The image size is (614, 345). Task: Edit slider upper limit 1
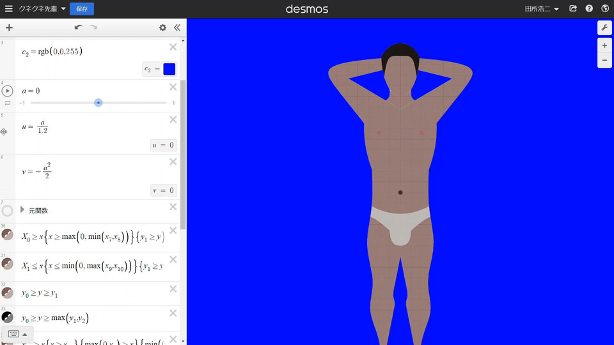point(173,103)
